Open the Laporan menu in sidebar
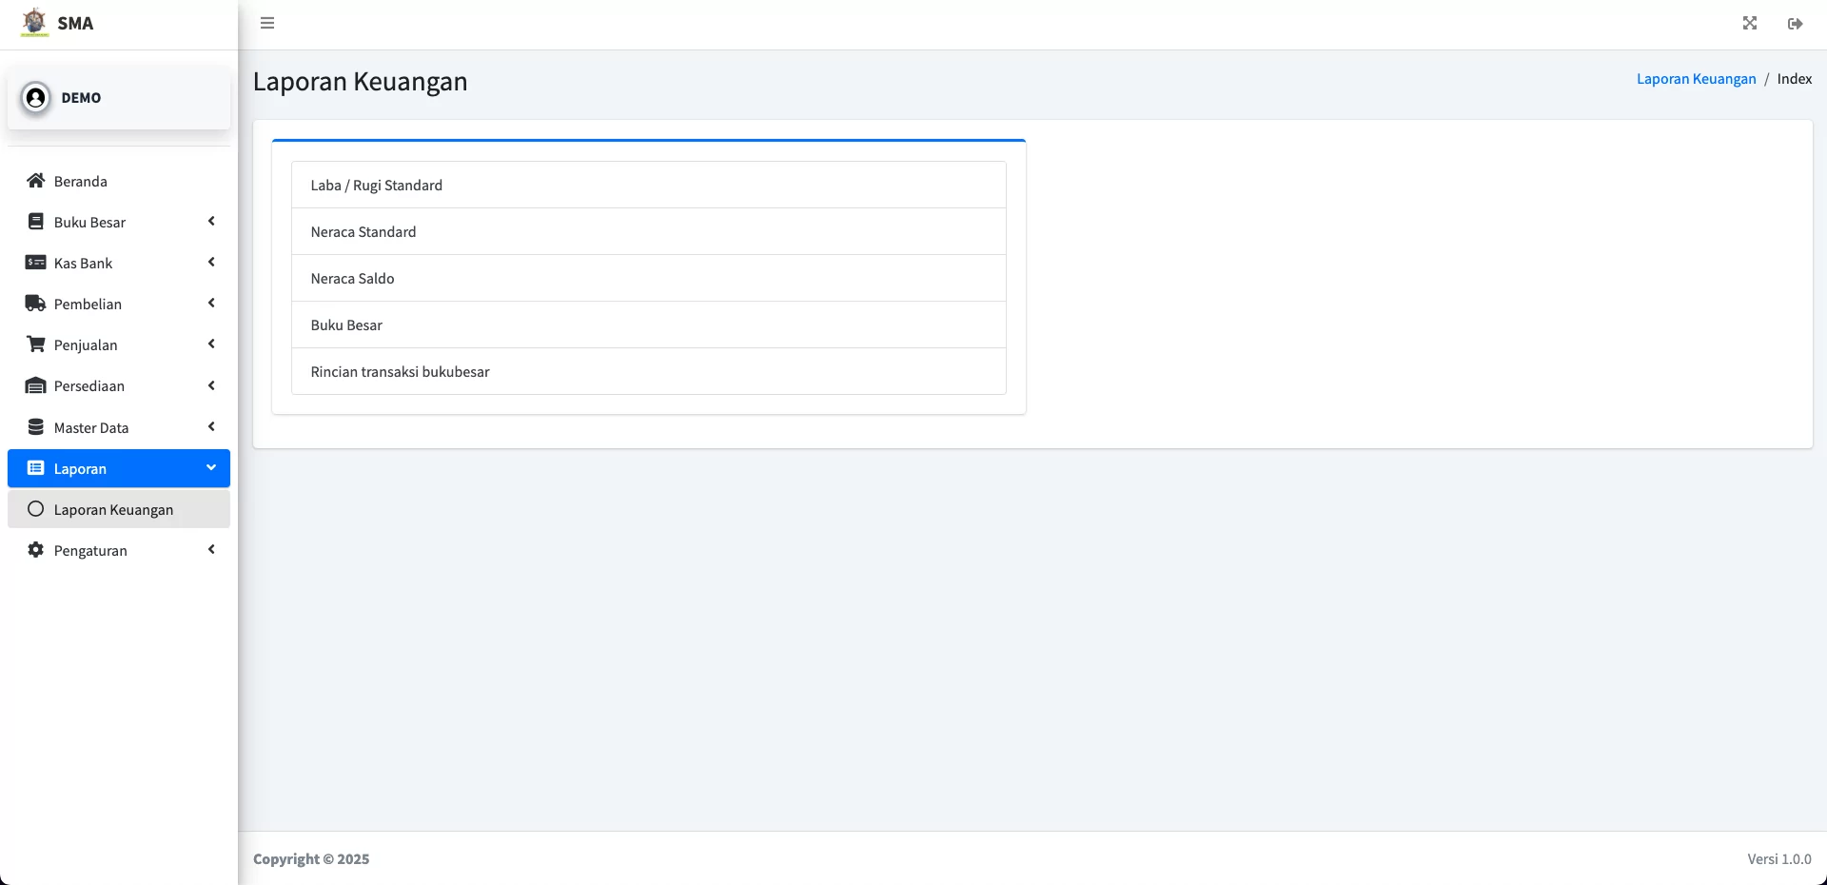The width and height of the screenshot is (1827, 885). point(119,468)
